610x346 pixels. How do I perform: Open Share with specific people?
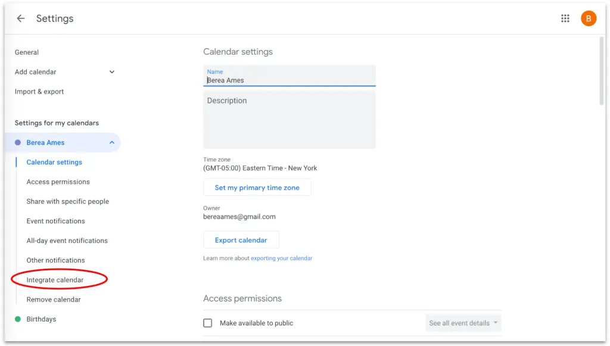(68, 201)
